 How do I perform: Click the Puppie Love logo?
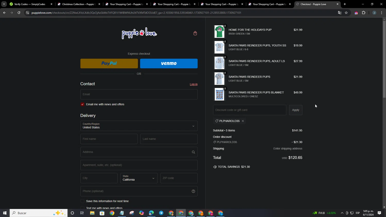[x=139, y=33]
